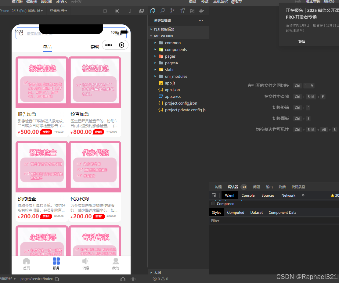Expand the common folder
This screenshot has height=283, width=339.
click(179, 43)
